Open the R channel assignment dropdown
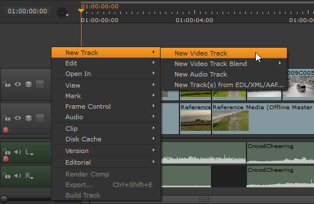314x204 pixels. [x=29, y=176]
